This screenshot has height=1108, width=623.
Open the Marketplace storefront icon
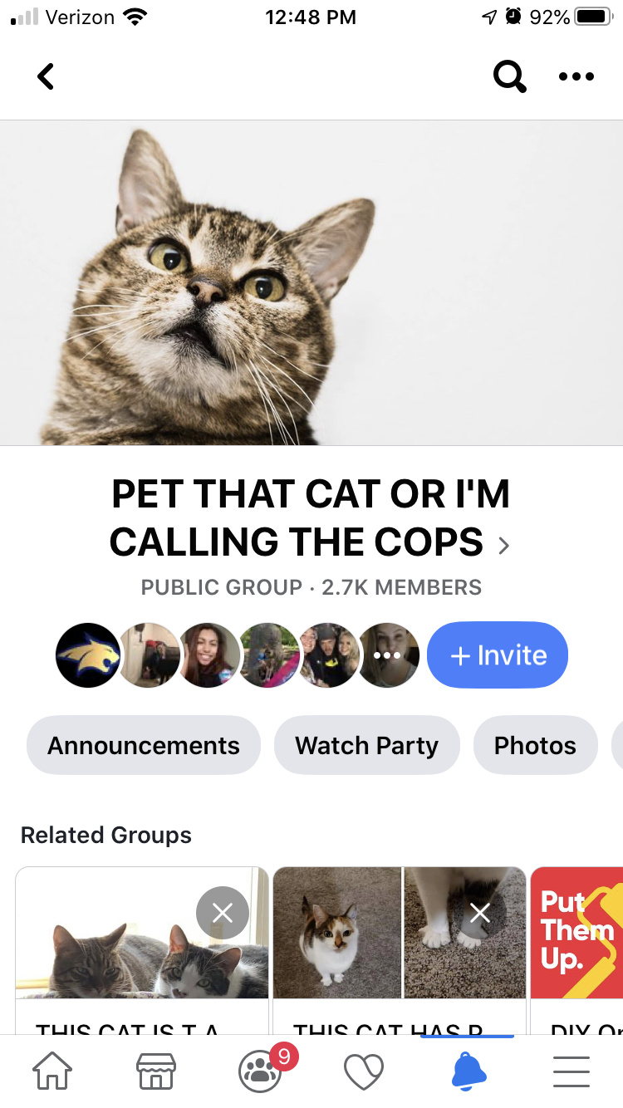pos(156,1071)
